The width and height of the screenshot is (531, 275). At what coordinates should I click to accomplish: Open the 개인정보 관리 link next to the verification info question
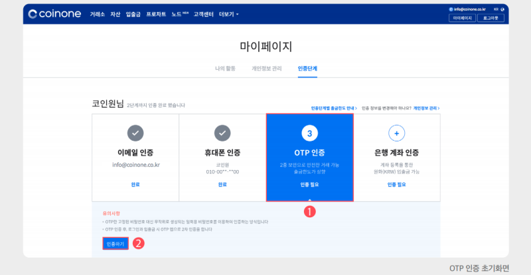426,108
